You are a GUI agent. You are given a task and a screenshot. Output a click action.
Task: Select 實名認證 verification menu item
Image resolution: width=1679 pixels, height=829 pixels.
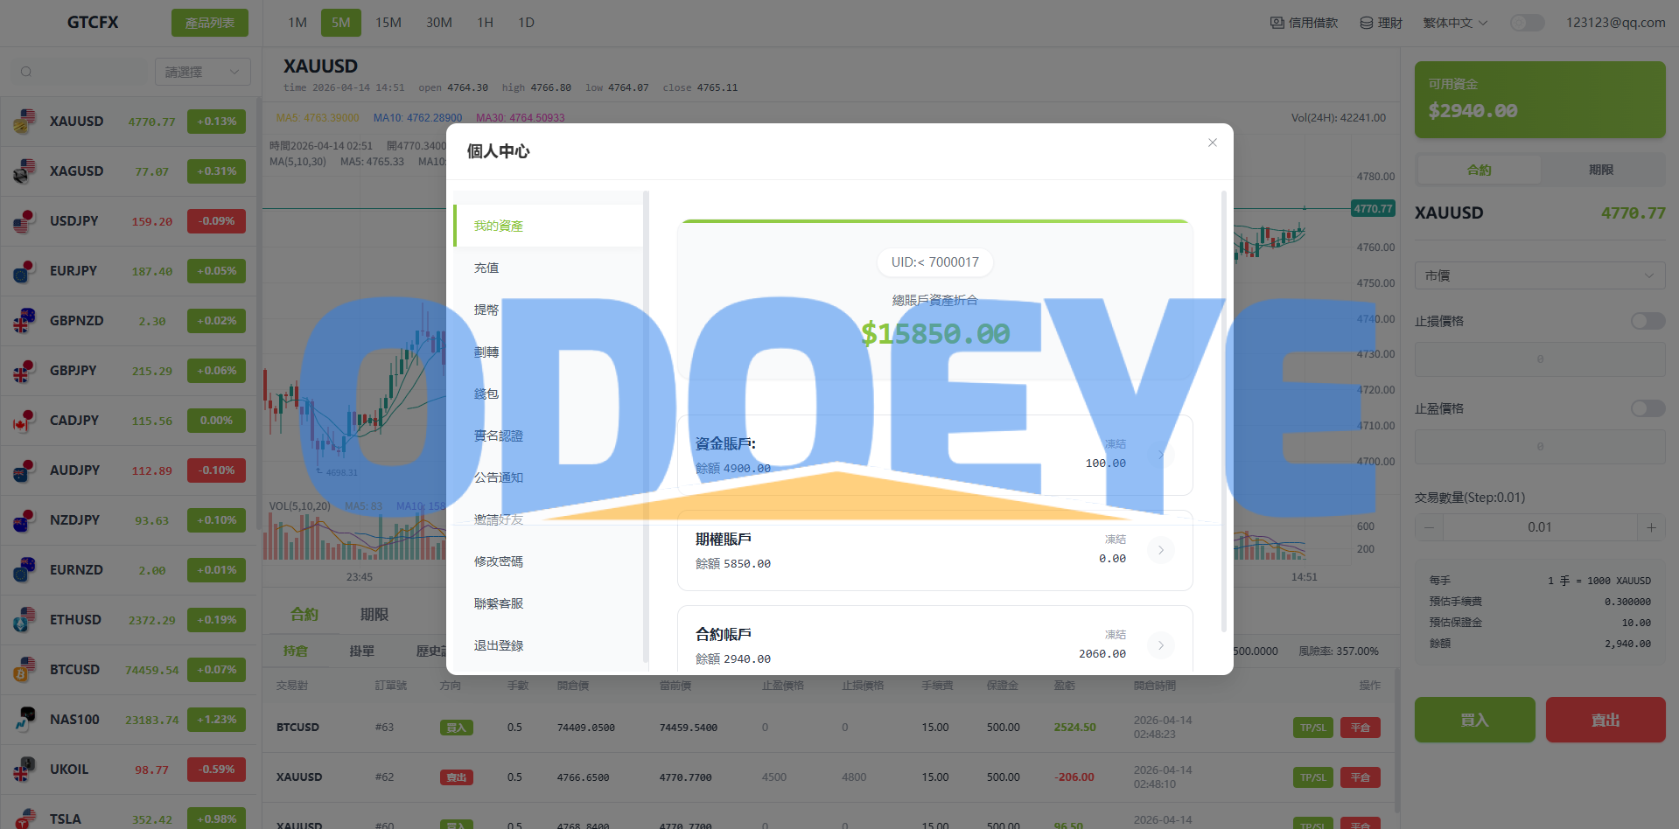pos(548,435)
